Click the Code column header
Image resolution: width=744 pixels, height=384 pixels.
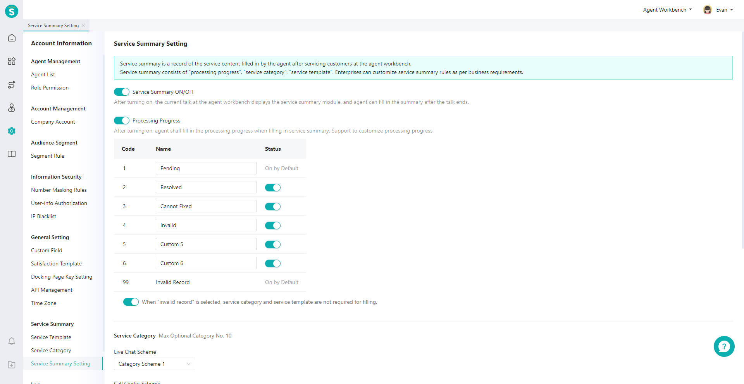coord(128,149)
